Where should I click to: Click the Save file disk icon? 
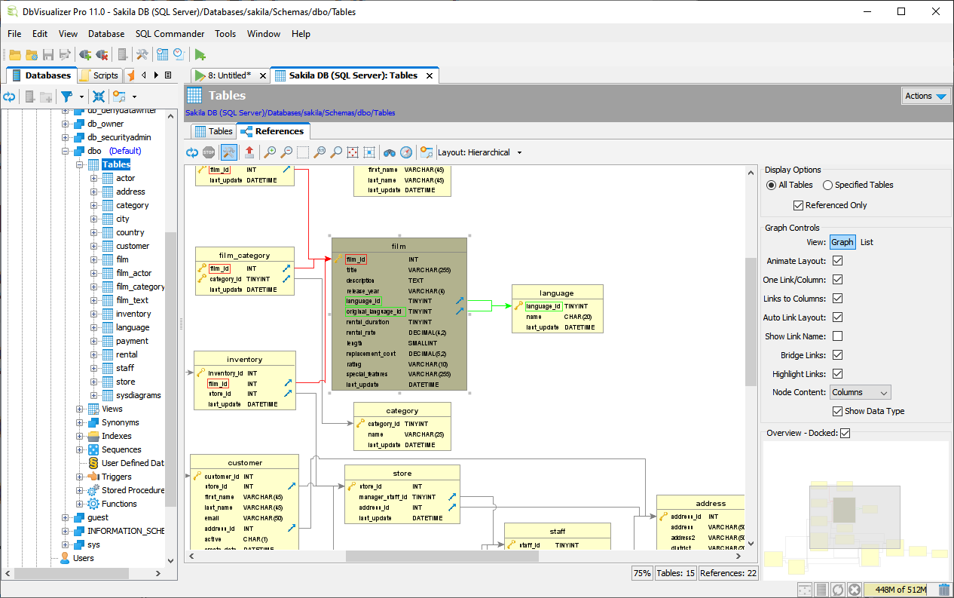coord(48,54)
